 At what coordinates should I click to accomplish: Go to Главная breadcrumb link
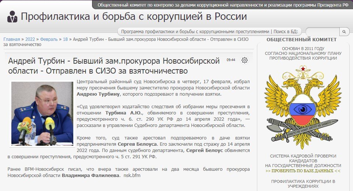click(x=12, y=39)
